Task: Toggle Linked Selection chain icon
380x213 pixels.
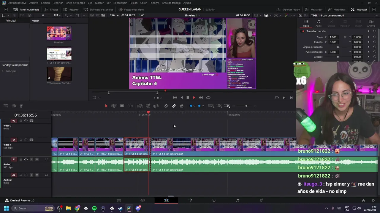Action: click(174, 106)
